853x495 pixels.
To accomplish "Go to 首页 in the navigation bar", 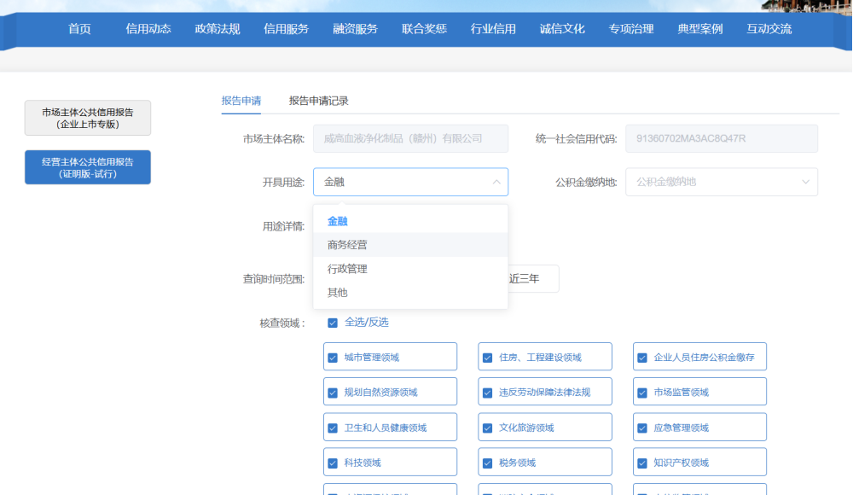I will coord(79,29).
